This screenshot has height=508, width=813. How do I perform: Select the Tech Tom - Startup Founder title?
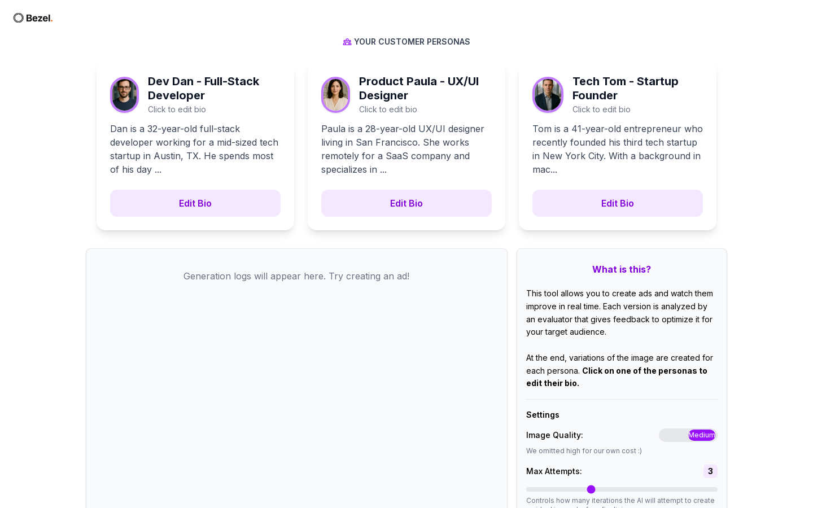pyautogui.click(x=626, y=89)
